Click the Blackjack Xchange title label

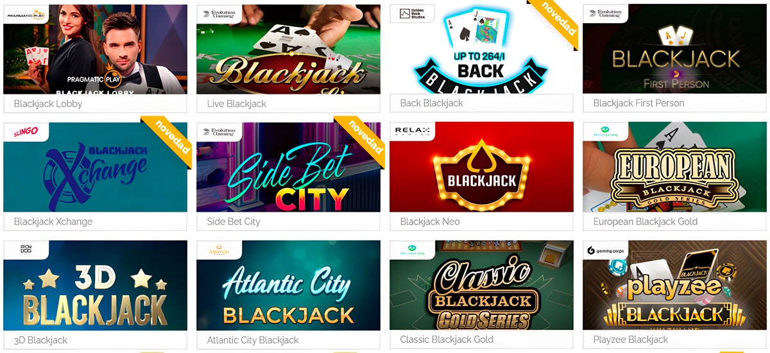53,221
